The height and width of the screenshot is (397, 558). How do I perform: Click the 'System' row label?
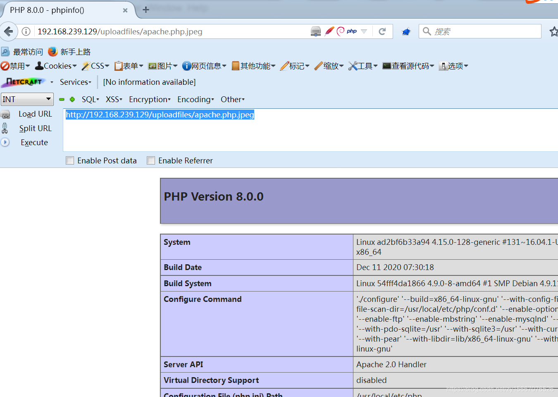coord(177,242)
